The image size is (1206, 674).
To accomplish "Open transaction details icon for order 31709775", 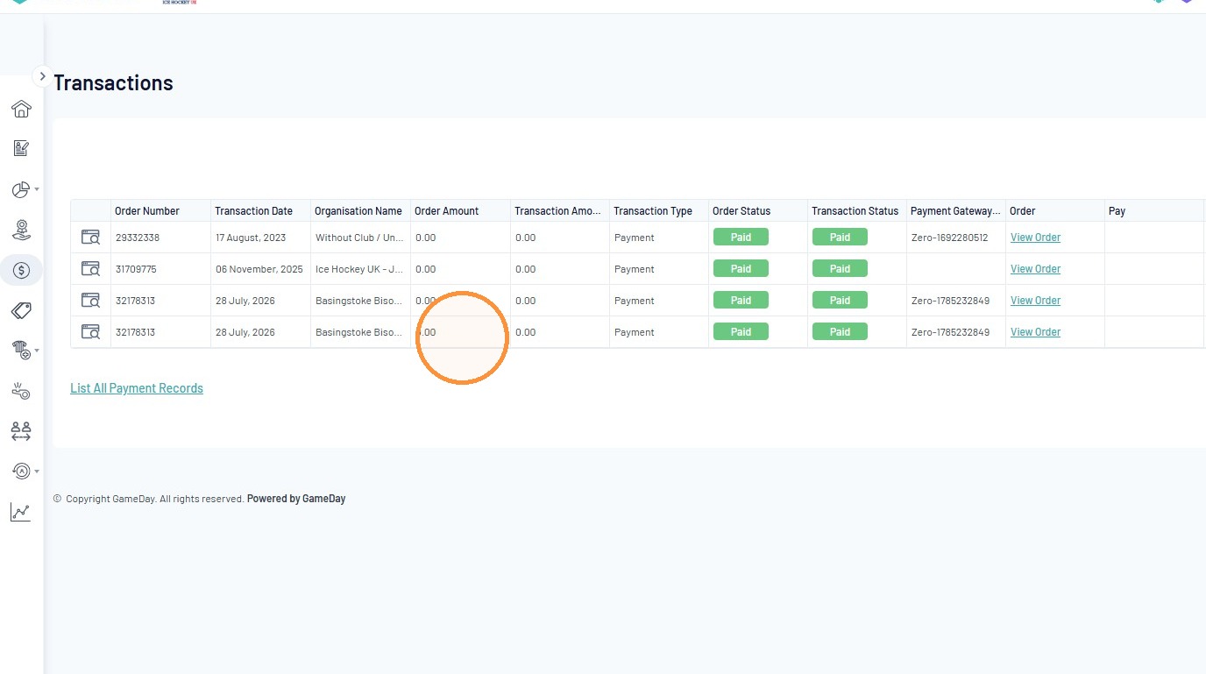I will 90,269.
